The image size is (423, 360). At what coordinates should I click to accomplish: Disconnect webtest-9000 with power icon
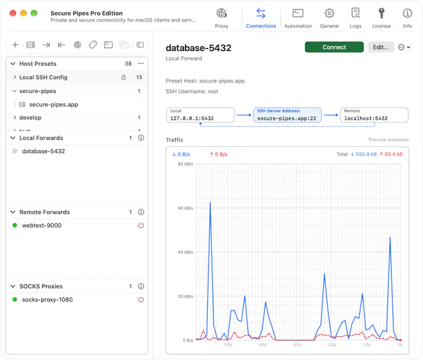[x=141, y=225]
